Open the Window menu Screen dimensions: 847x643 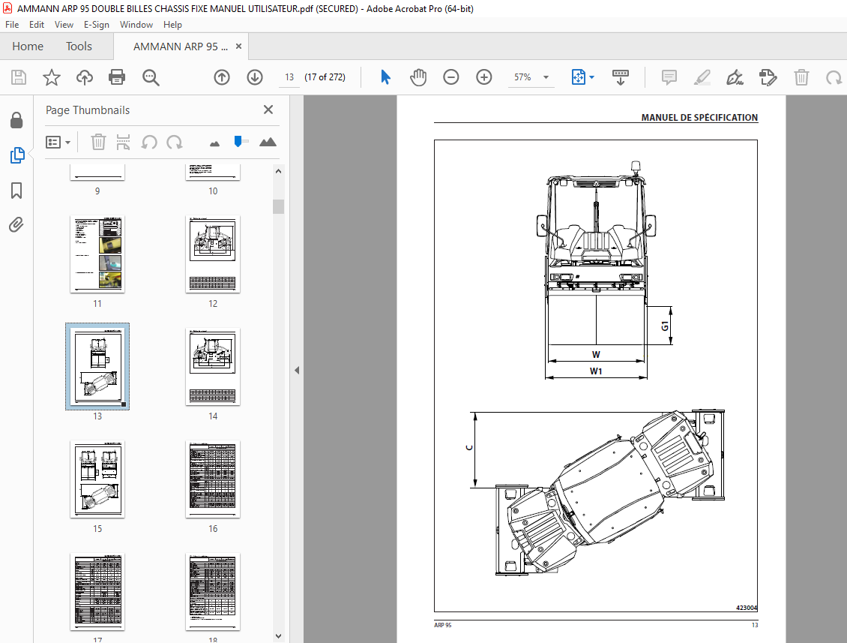[136, 25]
